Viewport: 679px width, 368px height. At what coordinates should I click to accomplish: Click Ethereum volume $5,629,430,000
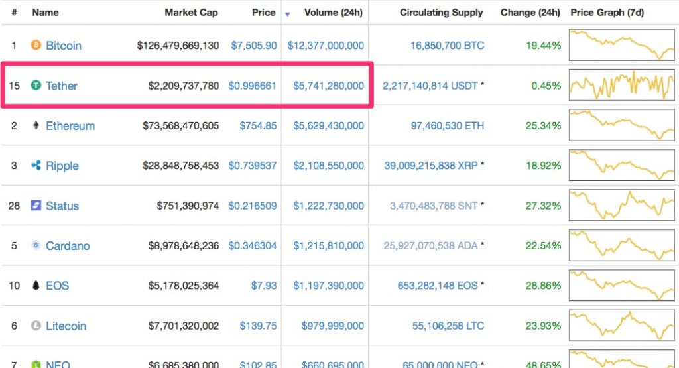[x=329, y=125]
